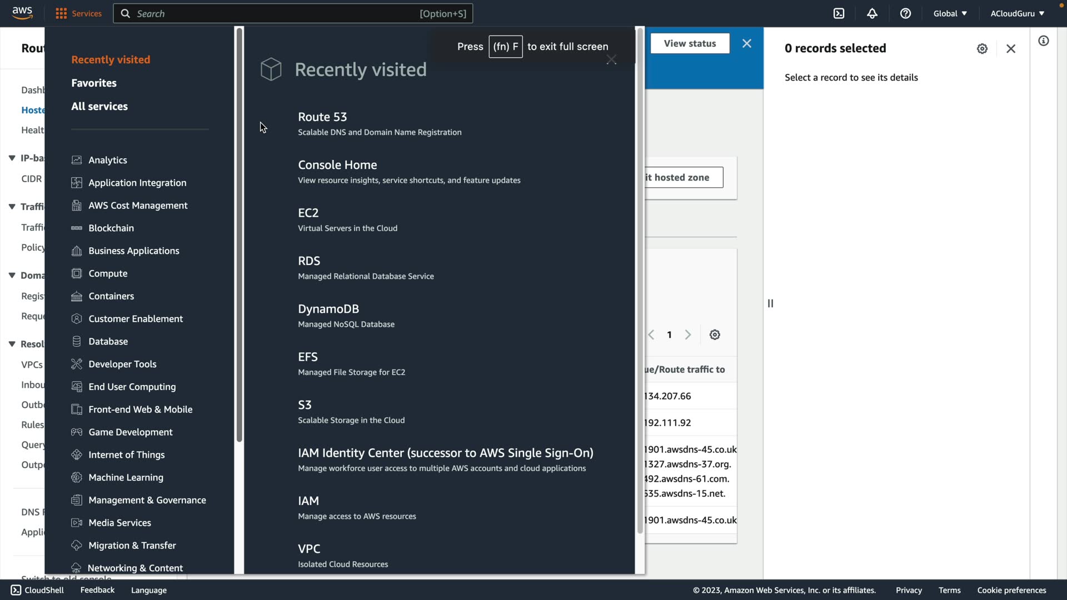Select the Database category icon
1067x600 pixels.
(x=77, y=341)
